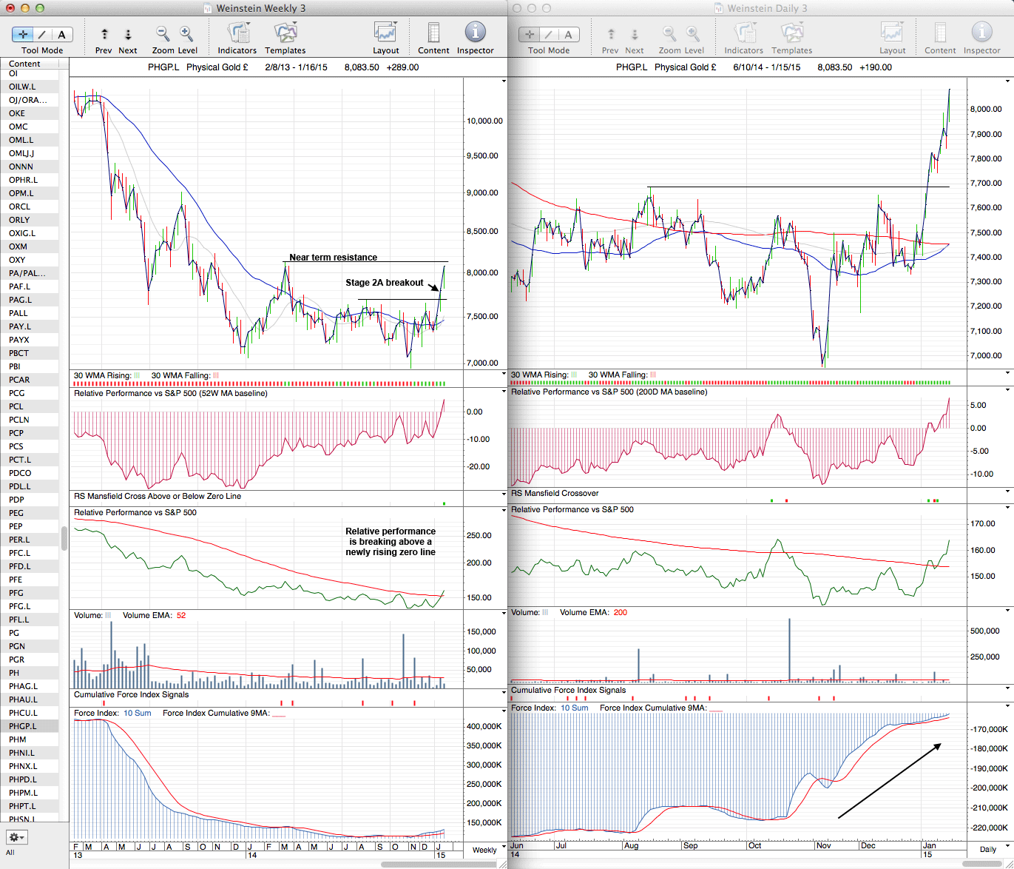Toggle the Content sidebar in Weekly window

(433, 33)
